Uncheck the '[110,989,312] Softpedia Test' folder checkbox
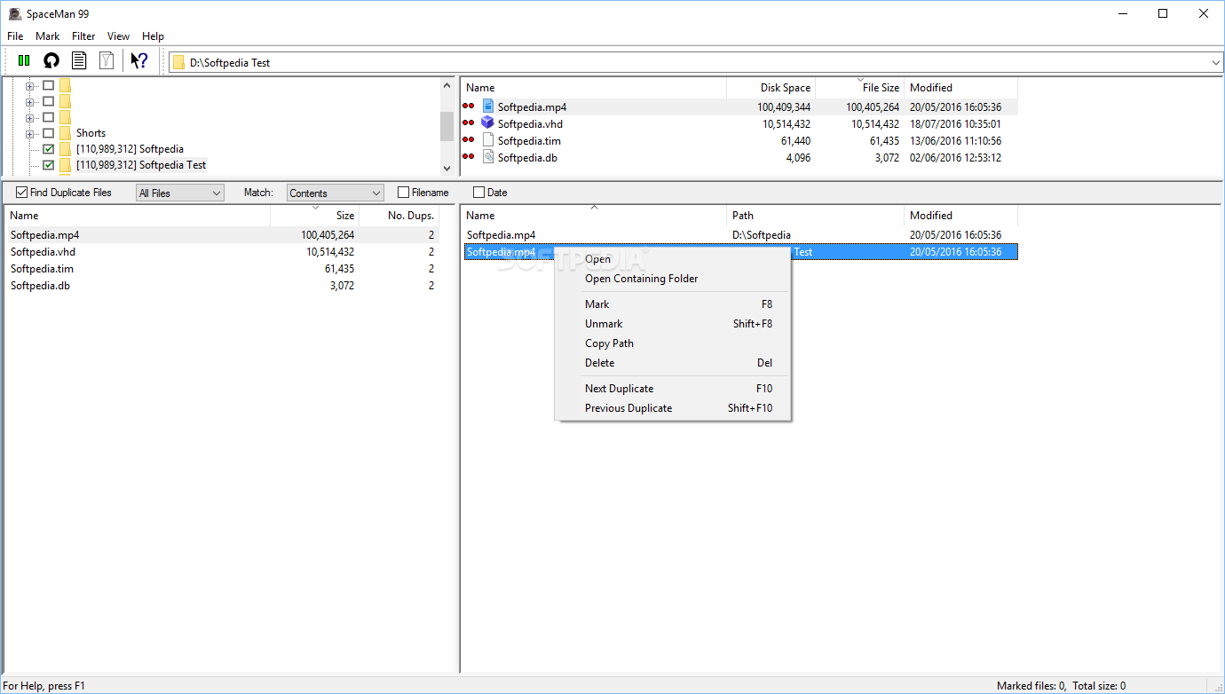1225x694 pixels. tap(49, 165)
